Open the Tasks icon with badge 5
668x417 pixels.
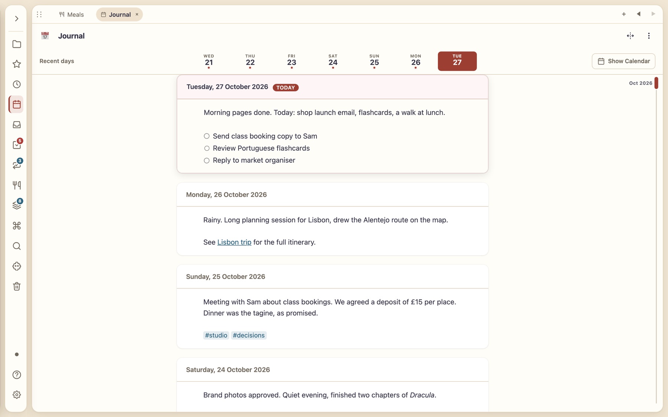[x=17, y=145]
